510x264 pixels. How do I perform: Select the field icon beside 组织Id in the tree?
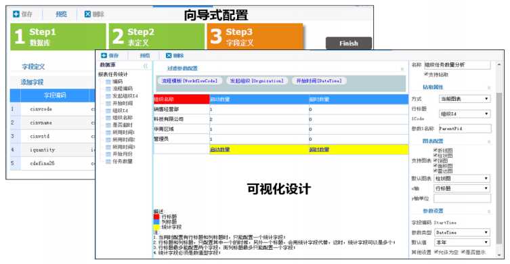tap(108, 110)
